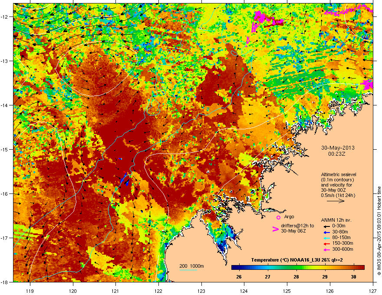The width and height of the screenshot is (382, 295).
Task: Click the magenta drifters arrowhead legend symbol
Action: 275,229
